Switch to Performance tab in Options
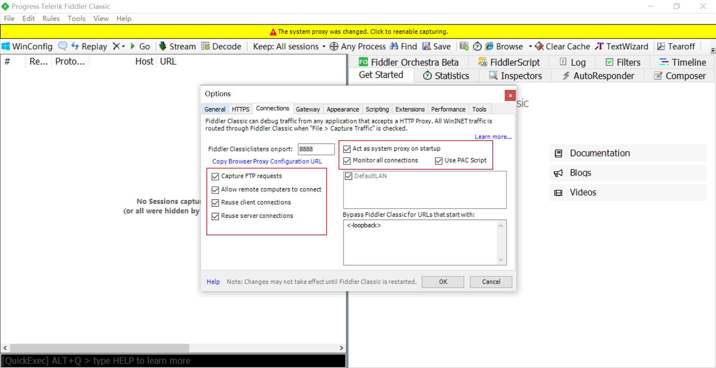This screenshot has width=716, height=368. tap(448, 109)
